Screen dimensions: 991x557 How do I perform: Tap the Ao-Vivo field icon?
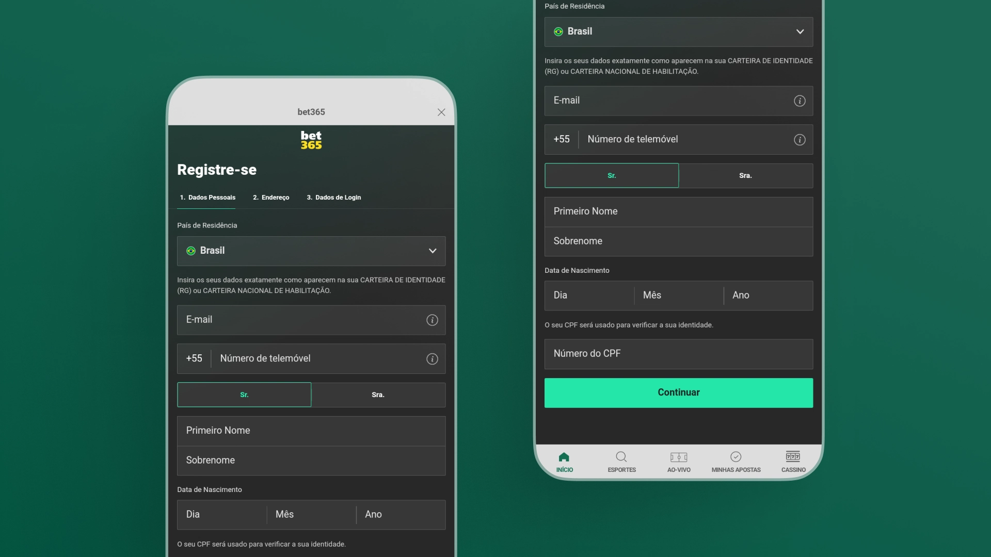tap(679, 457)
